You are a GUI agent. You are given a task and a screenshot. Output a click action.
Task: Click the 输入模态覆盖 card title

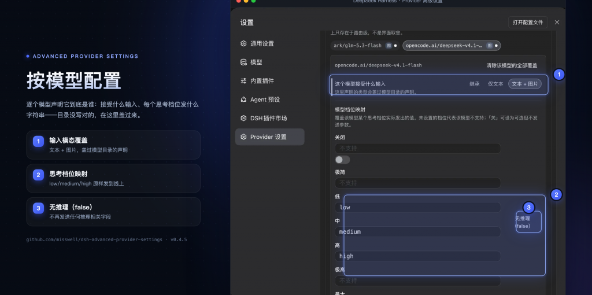[68, 140]
